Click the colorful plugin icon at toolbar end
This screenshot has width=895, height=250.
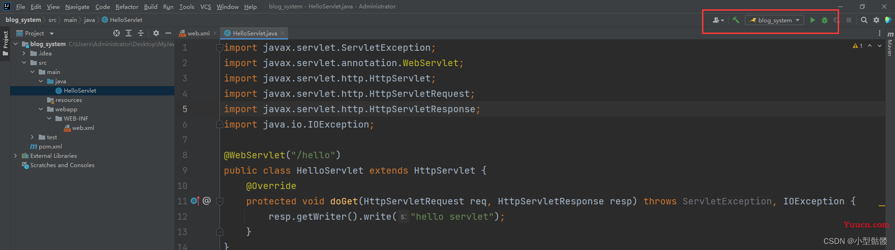tap(888, 20)
